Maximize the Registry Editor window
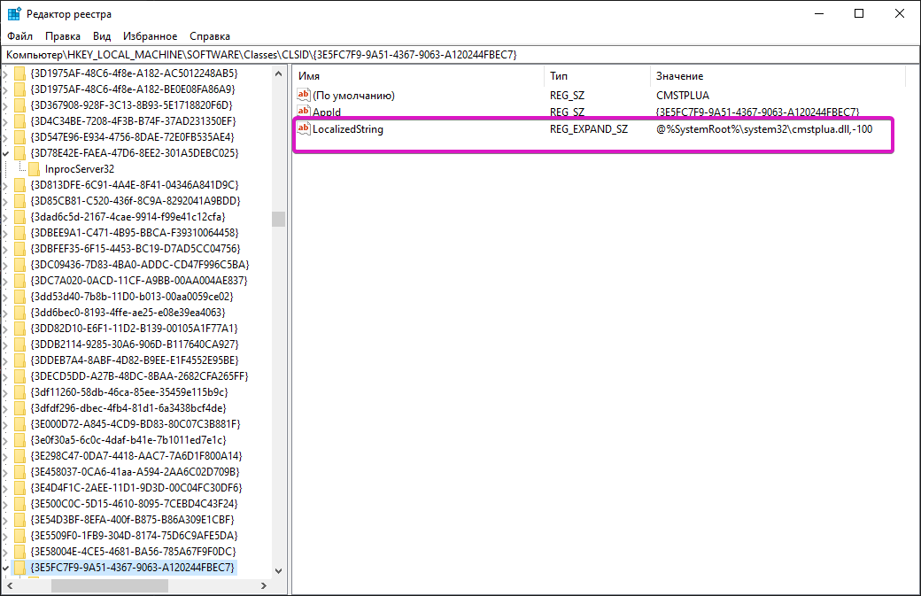The width and height of the screenshot is (921, 596). click(x=859, y=13)
